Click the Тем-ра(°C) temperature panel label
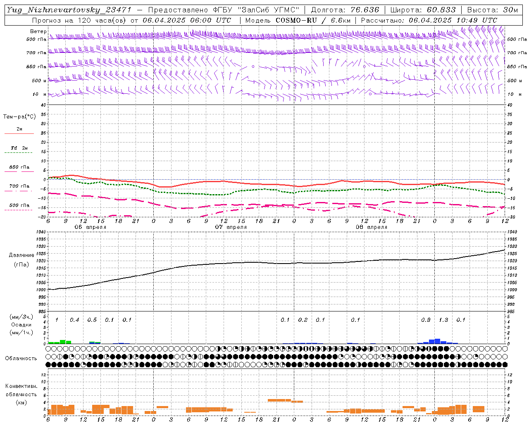The height and width of the screenshot is (423, 529). click(x=19, y=117)
